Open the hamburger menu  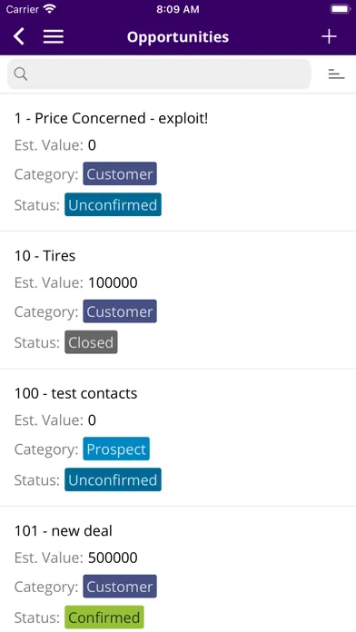pyautogui.click(x=54, y=36)
